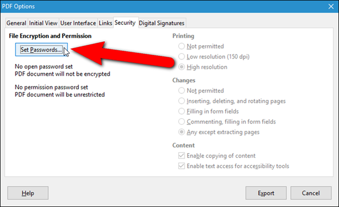Screen dimensions: 339x207
Task: Cancel the PDF Options dialog
Action: (x=311, y=193)
